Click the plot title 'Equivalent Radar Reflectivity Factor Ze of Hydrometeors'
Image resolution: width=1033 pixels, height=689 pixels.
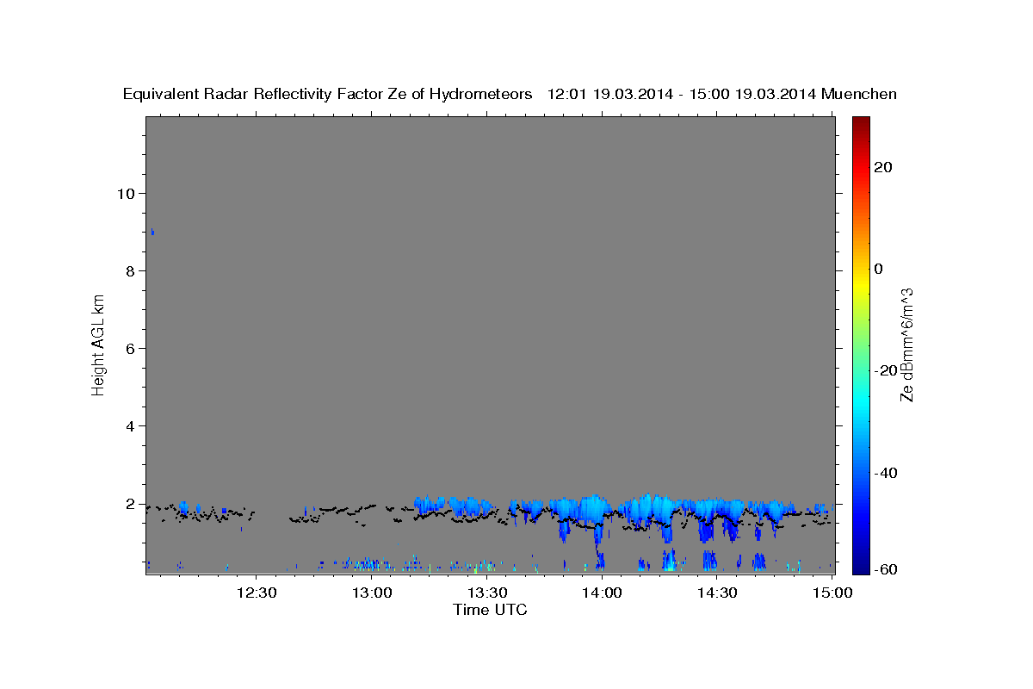tap(327, 94)
